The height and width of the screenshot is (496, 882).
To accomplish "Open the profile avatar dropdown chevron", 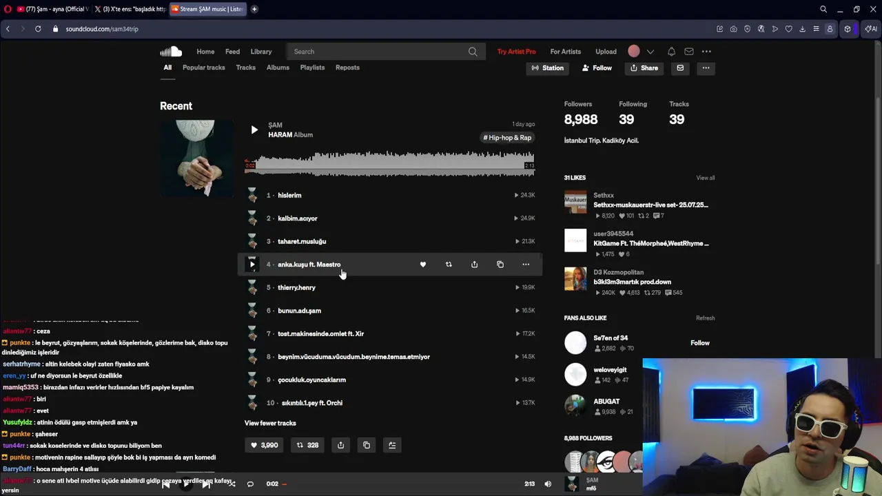I will coord(650,52).
